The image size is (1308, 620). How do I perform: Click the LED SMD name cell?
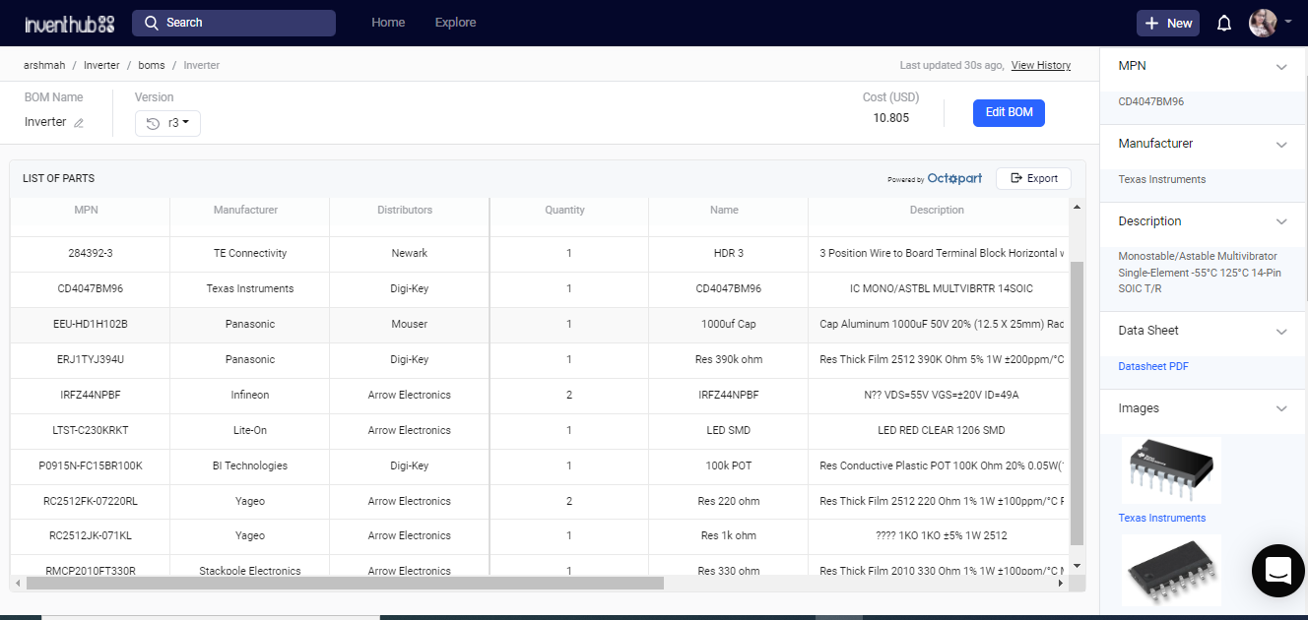[729, 431]
